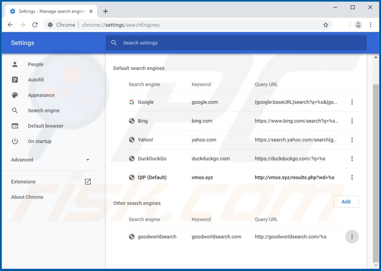Bookmark this page with the star icon
The width and height of the screenshot is (381, 271).
(x=326, y=25)
